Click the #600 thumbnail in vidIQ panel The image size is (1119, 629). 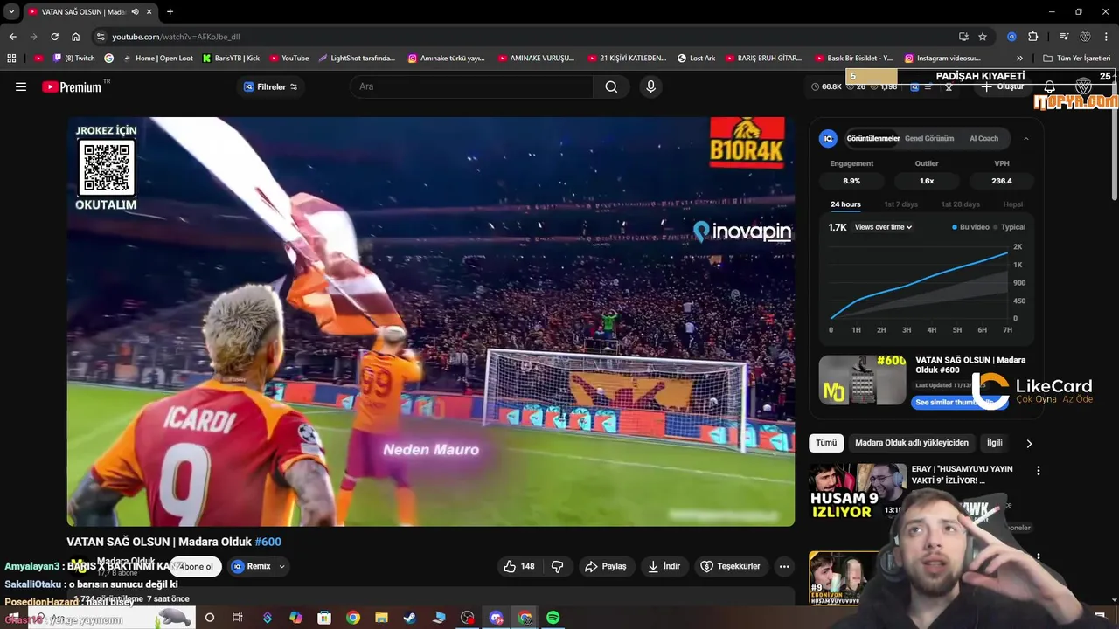tap(863, 380)
